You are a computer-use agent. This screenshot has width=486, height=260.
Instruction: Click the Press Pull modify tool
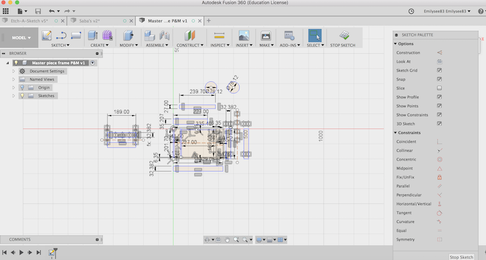[x=128, y=36]
